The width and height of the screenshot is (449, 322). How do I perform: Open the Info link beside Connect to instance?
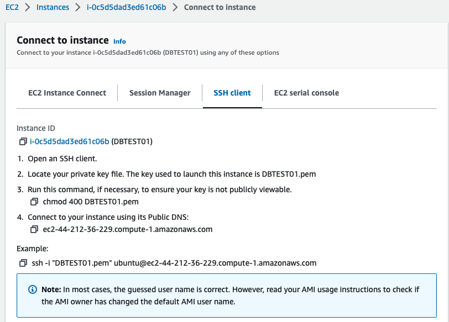tap(119, 41)
